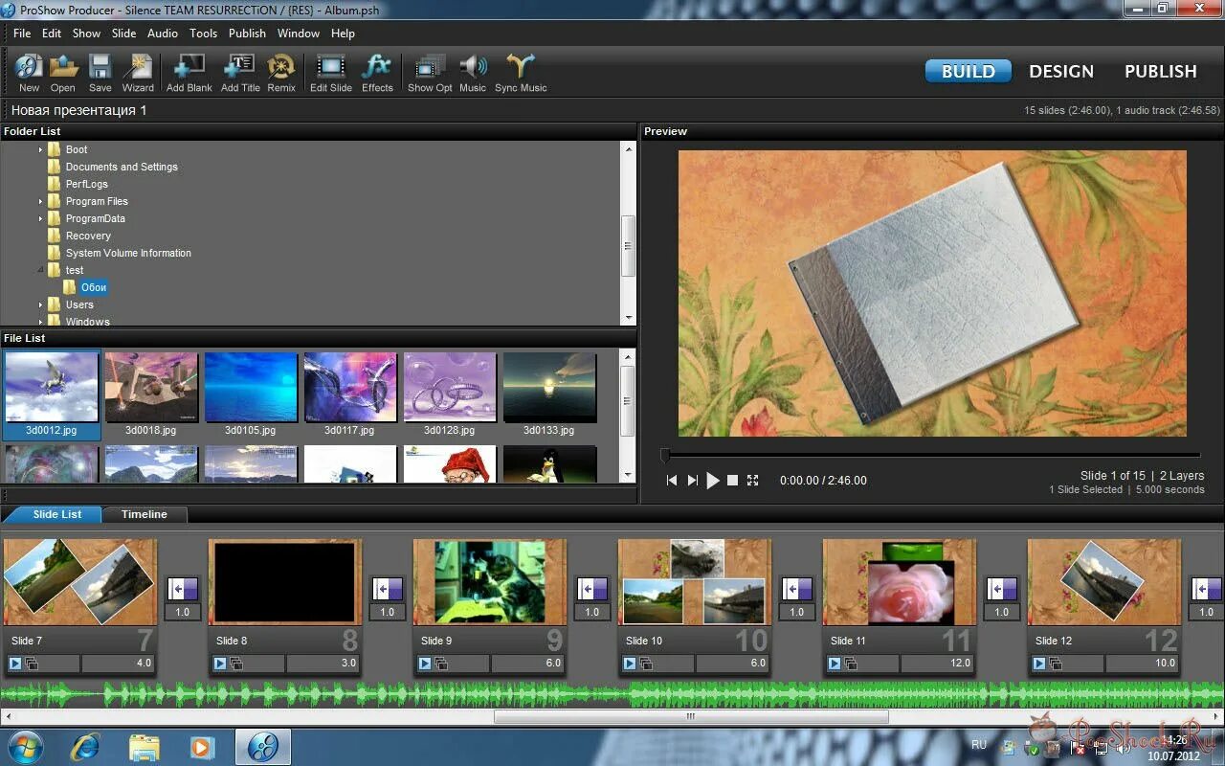Stop the preview playback

point(732,481)
